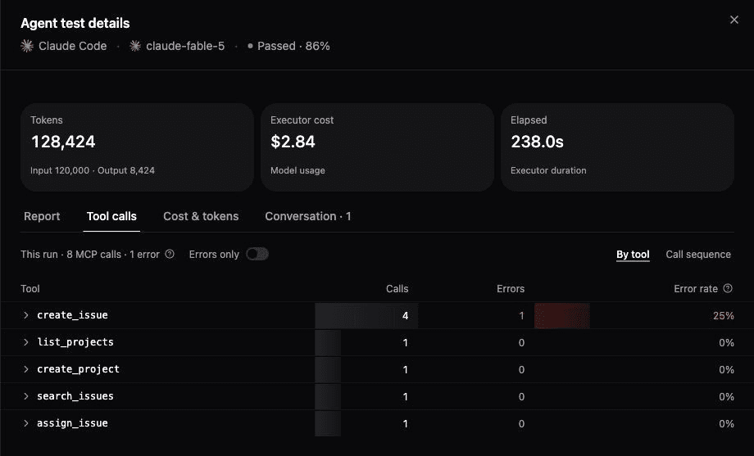Click the 'create_project' tool name
Screen dimensions: 754x456
[78, 369]
